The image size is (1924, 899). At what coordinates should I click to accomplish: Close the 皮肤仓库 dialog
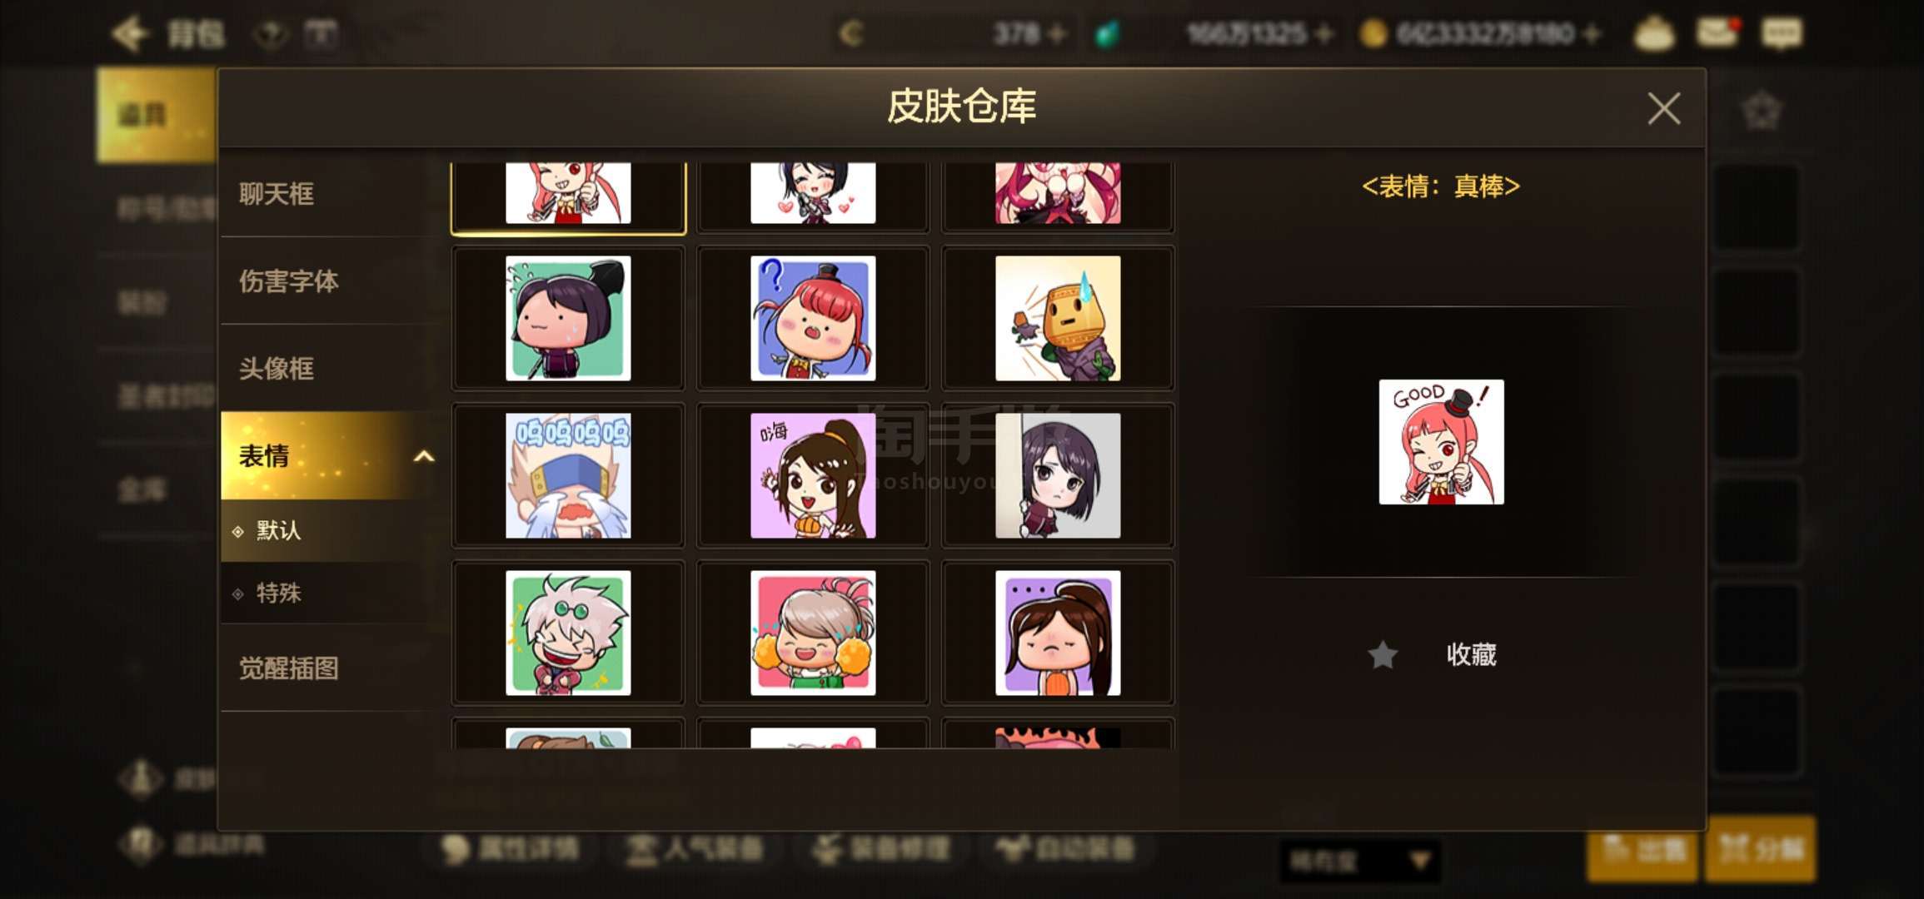pos(1663,108)
